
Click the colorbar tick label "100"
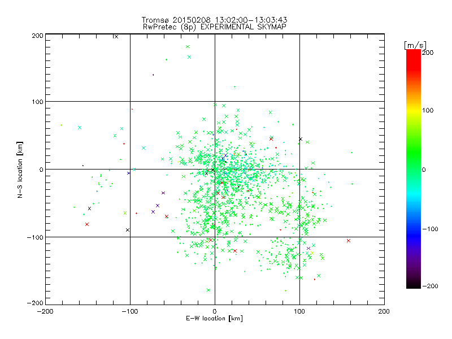tap(428, 110)
